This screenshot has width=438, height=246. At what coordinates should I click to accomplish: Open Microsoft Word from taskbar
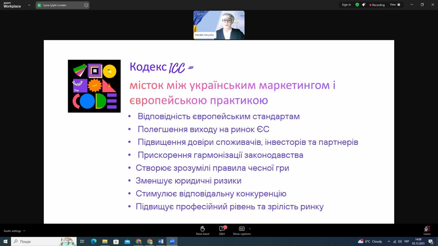click(161, 242)
